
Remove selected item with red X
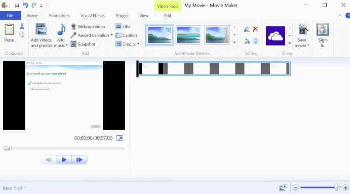point(255,29)
